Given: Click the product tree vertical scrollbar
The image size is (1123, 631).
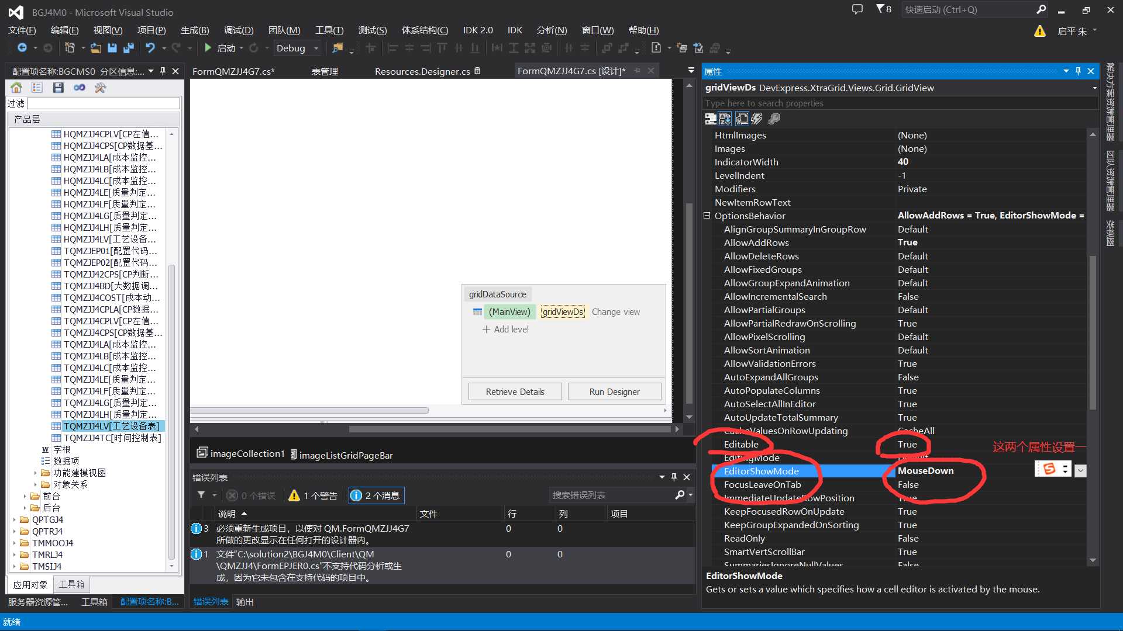Looking at the screenshot, I should [x=171, y=412].
